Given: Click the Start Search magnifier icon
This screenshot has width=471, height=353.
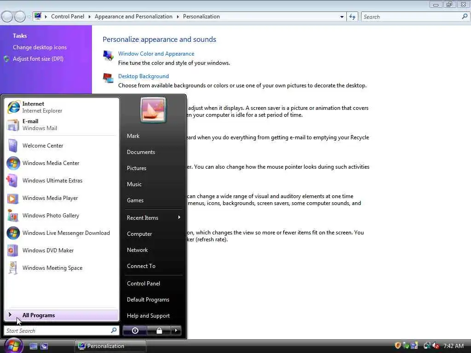Looking at the screenshot, I should pyautogui.click(x=114, y=330).
